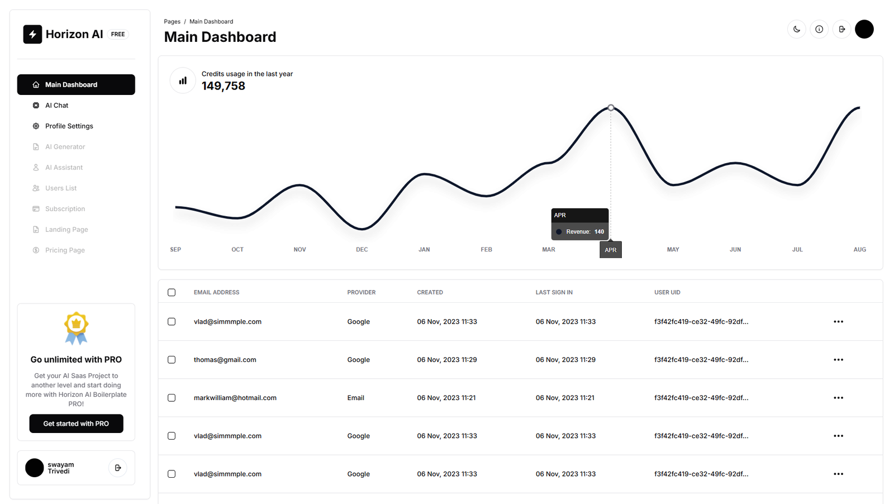
Task: Click the AUG label on chart axis
Action: (x=859, y=250)
